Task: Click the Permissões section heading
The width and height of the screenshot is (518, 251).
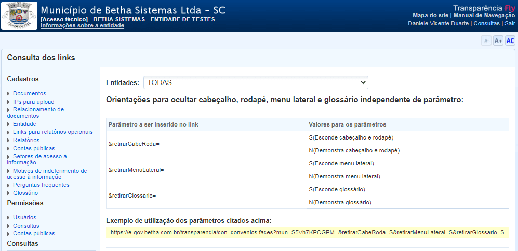Action: [25, 203]
